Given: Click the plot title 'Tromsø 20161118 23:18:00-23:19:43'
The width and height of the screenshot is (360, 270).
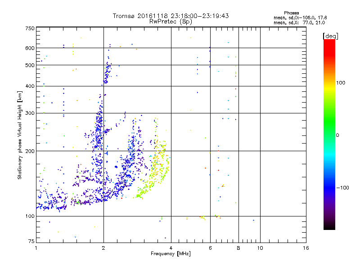Looking at the screenshot, I should pos(171,16).
